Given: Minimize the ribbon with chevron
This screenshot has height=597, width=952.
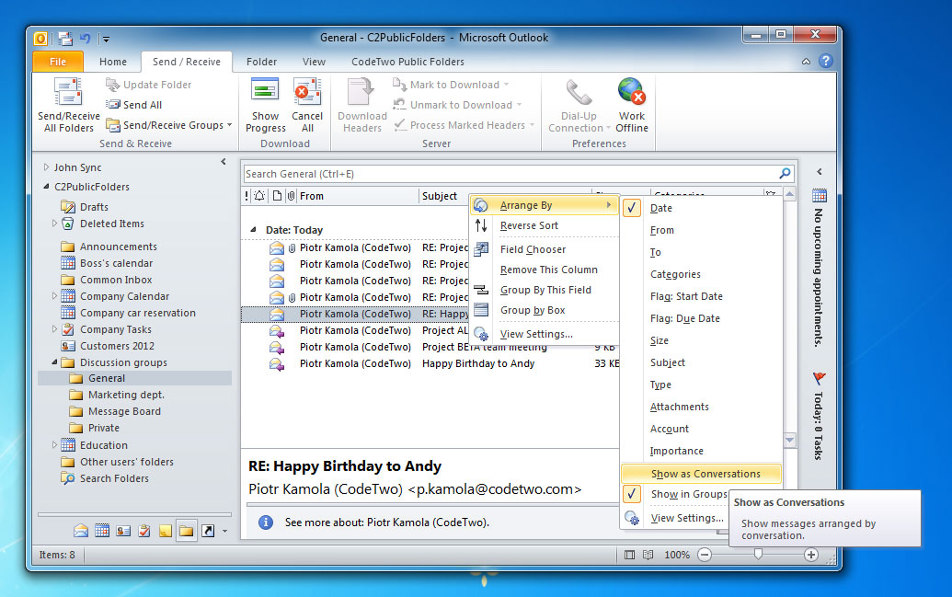Looking at the screenshot, I should point(806,62).
